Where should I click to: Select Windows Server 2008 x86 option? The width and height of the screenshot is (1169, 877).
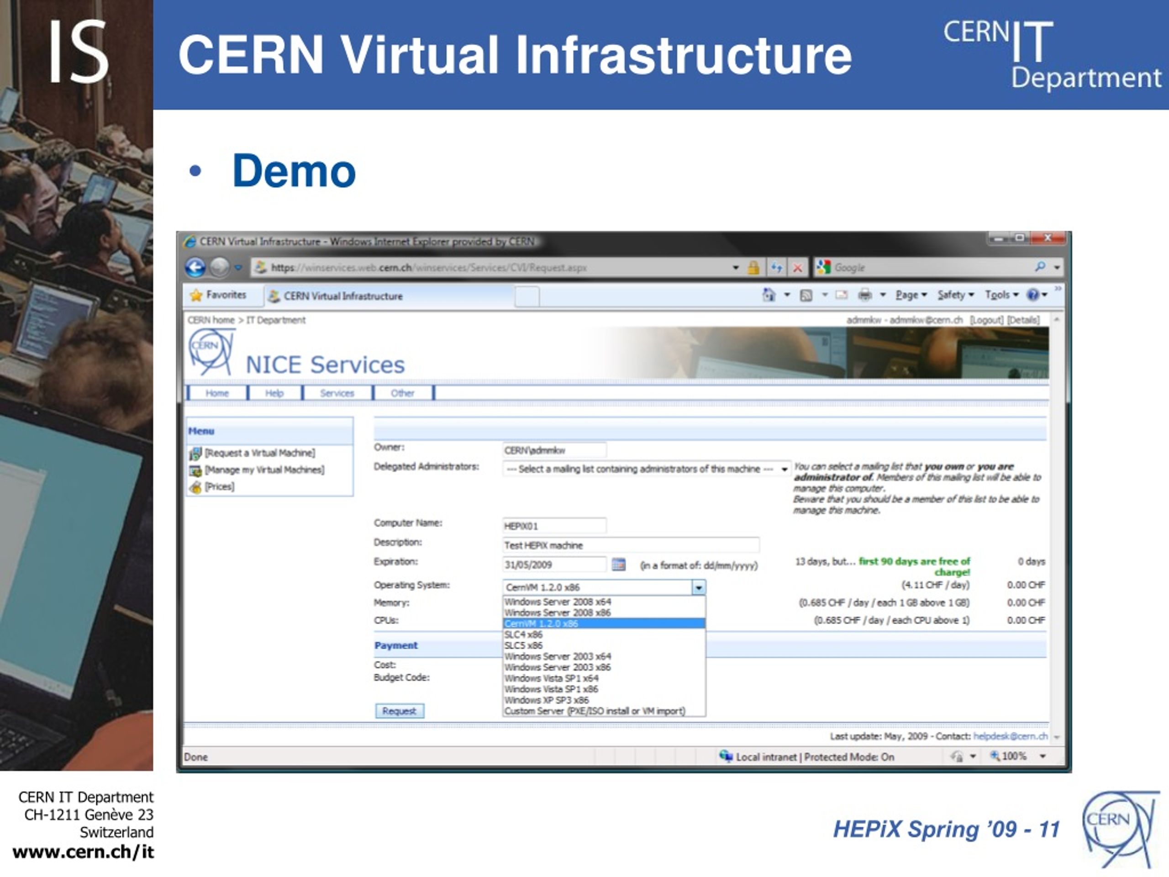[x=604, y=613]
